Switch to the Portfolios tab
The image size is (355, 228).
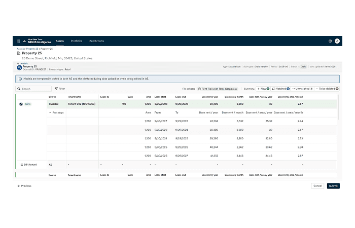tap(77, 41)
